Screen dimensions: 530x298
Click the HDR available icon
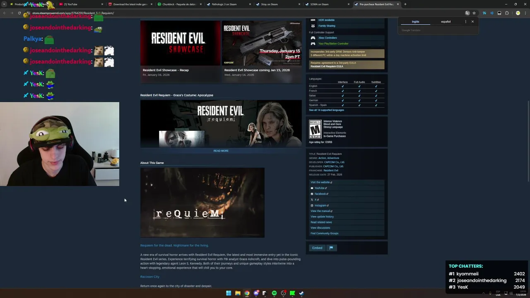point(313,20)
